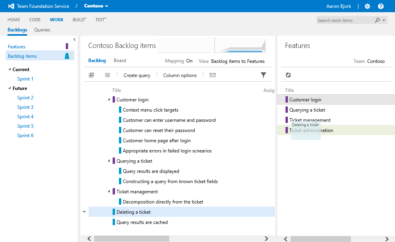
Task: Activate the filter funnel icon
Action: point(263,75)
